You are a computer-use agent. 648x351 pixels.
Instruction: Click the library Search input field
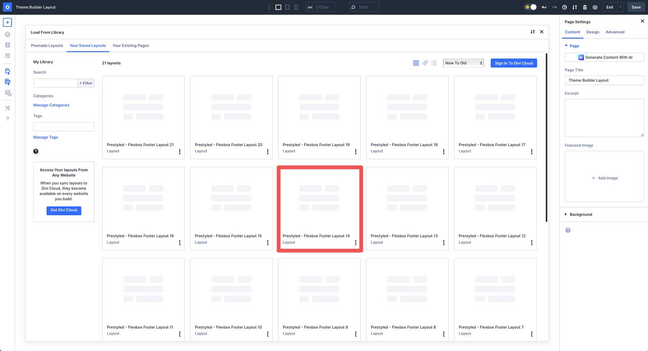pos(55,83)
